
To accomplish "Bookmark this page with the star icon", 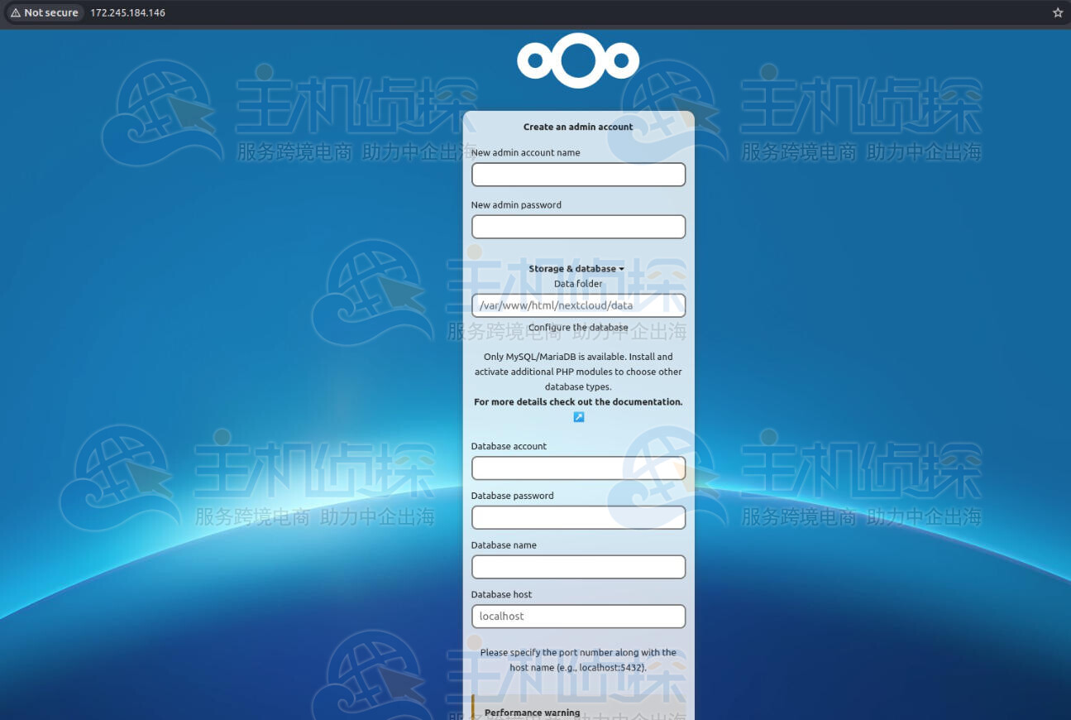I will pos(1058,12).
